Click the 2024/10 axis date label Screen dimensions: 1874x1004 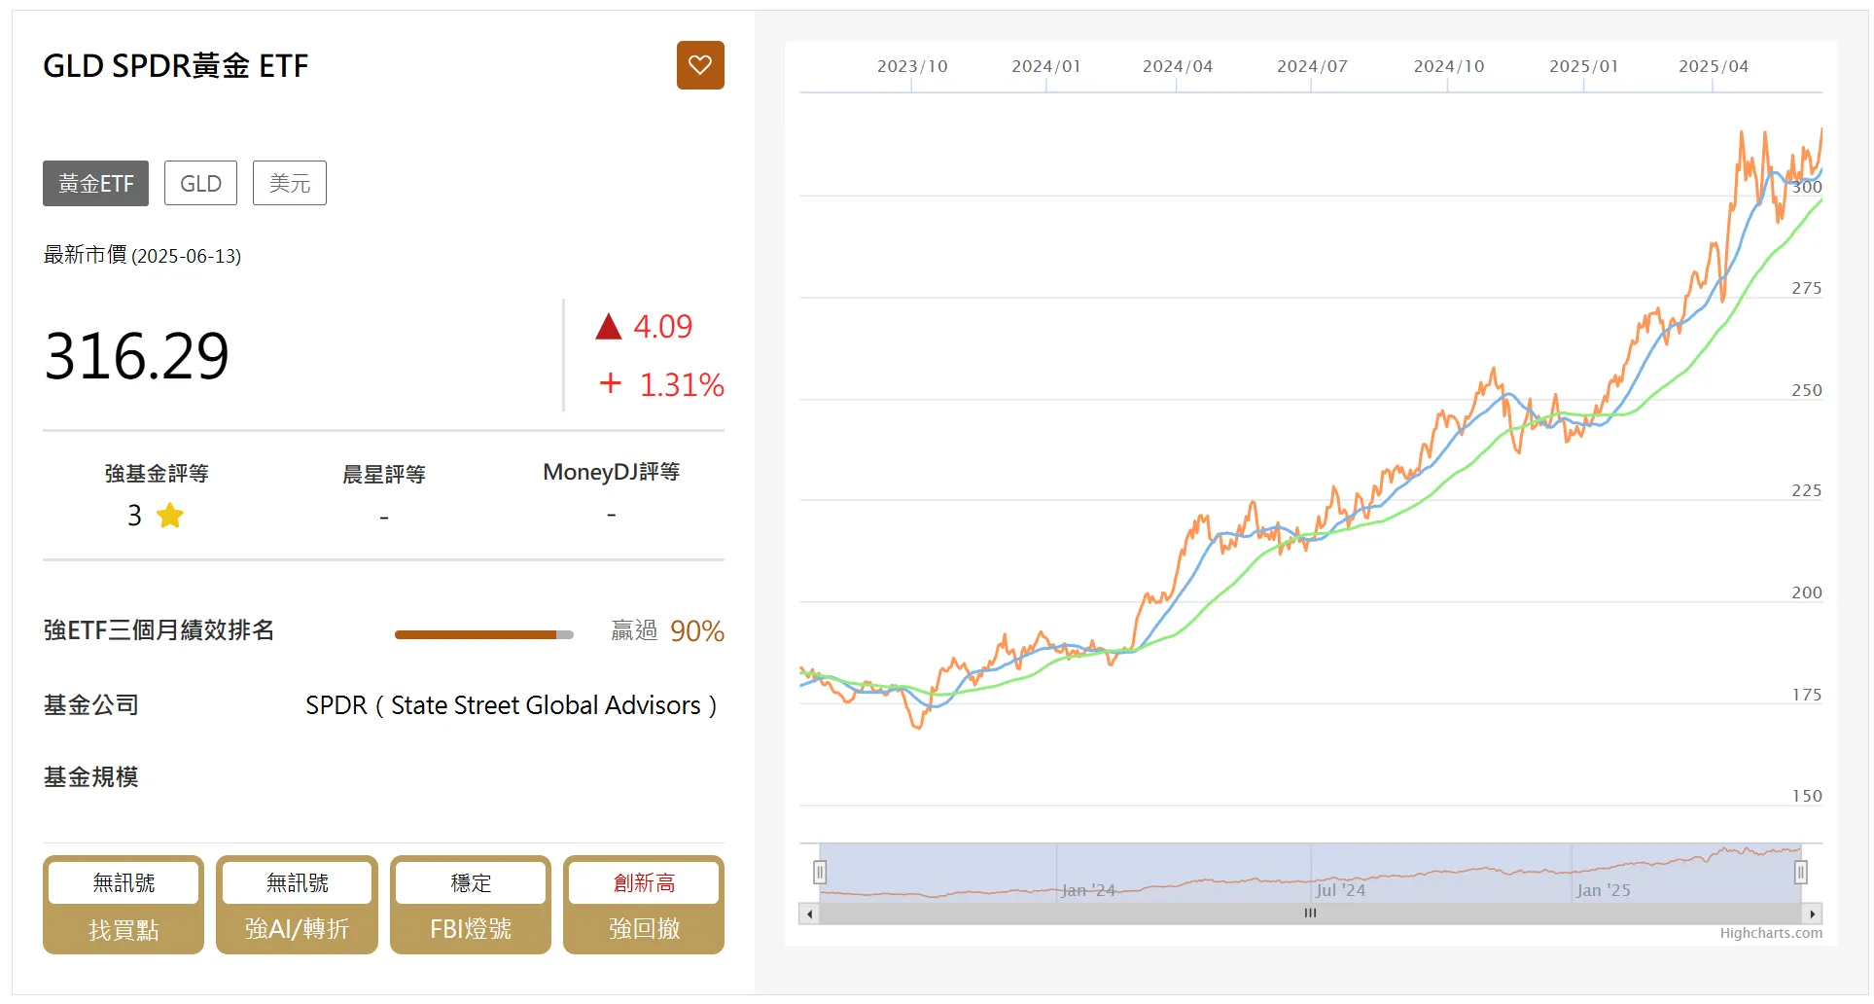pyautogui.click(x=1449, y=66)
